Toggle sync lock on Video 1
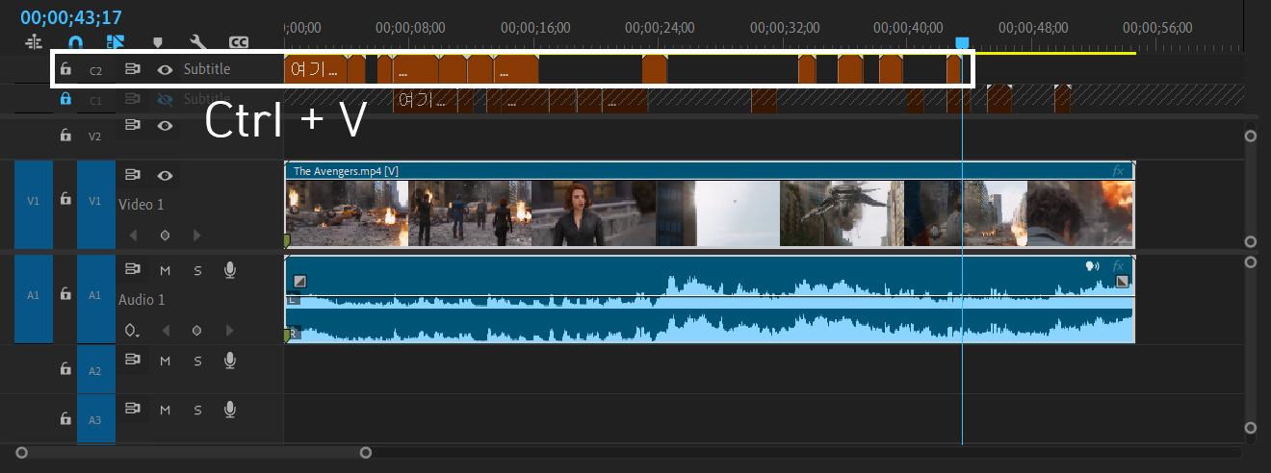Screen dimensions: 1271x473 click(x=133, y=175)
